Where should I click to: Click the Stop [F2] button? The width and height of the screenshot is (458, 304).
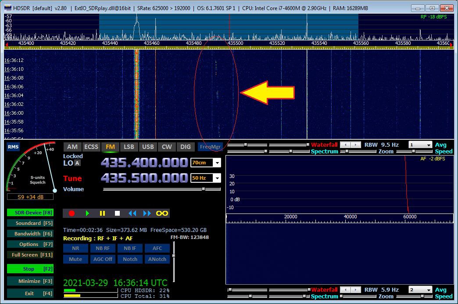[x=30, y=269]
